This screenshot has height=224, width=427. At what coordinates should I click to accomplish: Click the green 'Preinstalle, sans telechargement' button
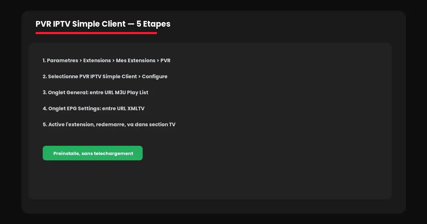tap(93, 153)
